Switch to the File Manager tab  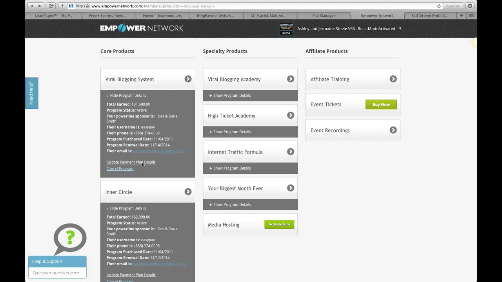(324, 16)
